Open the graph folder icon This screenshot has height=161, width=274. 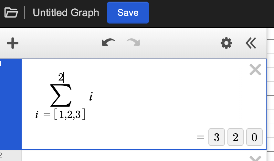click(11, 13)
